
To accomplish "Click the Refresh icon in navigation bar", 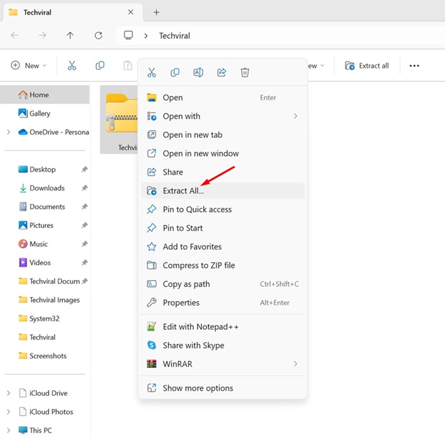I will click(98, 36).
